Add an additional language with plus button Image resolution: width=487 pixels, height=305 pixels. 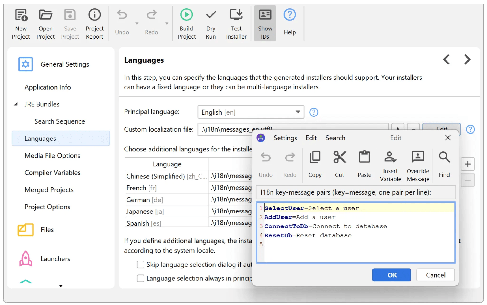pos(467,164)
